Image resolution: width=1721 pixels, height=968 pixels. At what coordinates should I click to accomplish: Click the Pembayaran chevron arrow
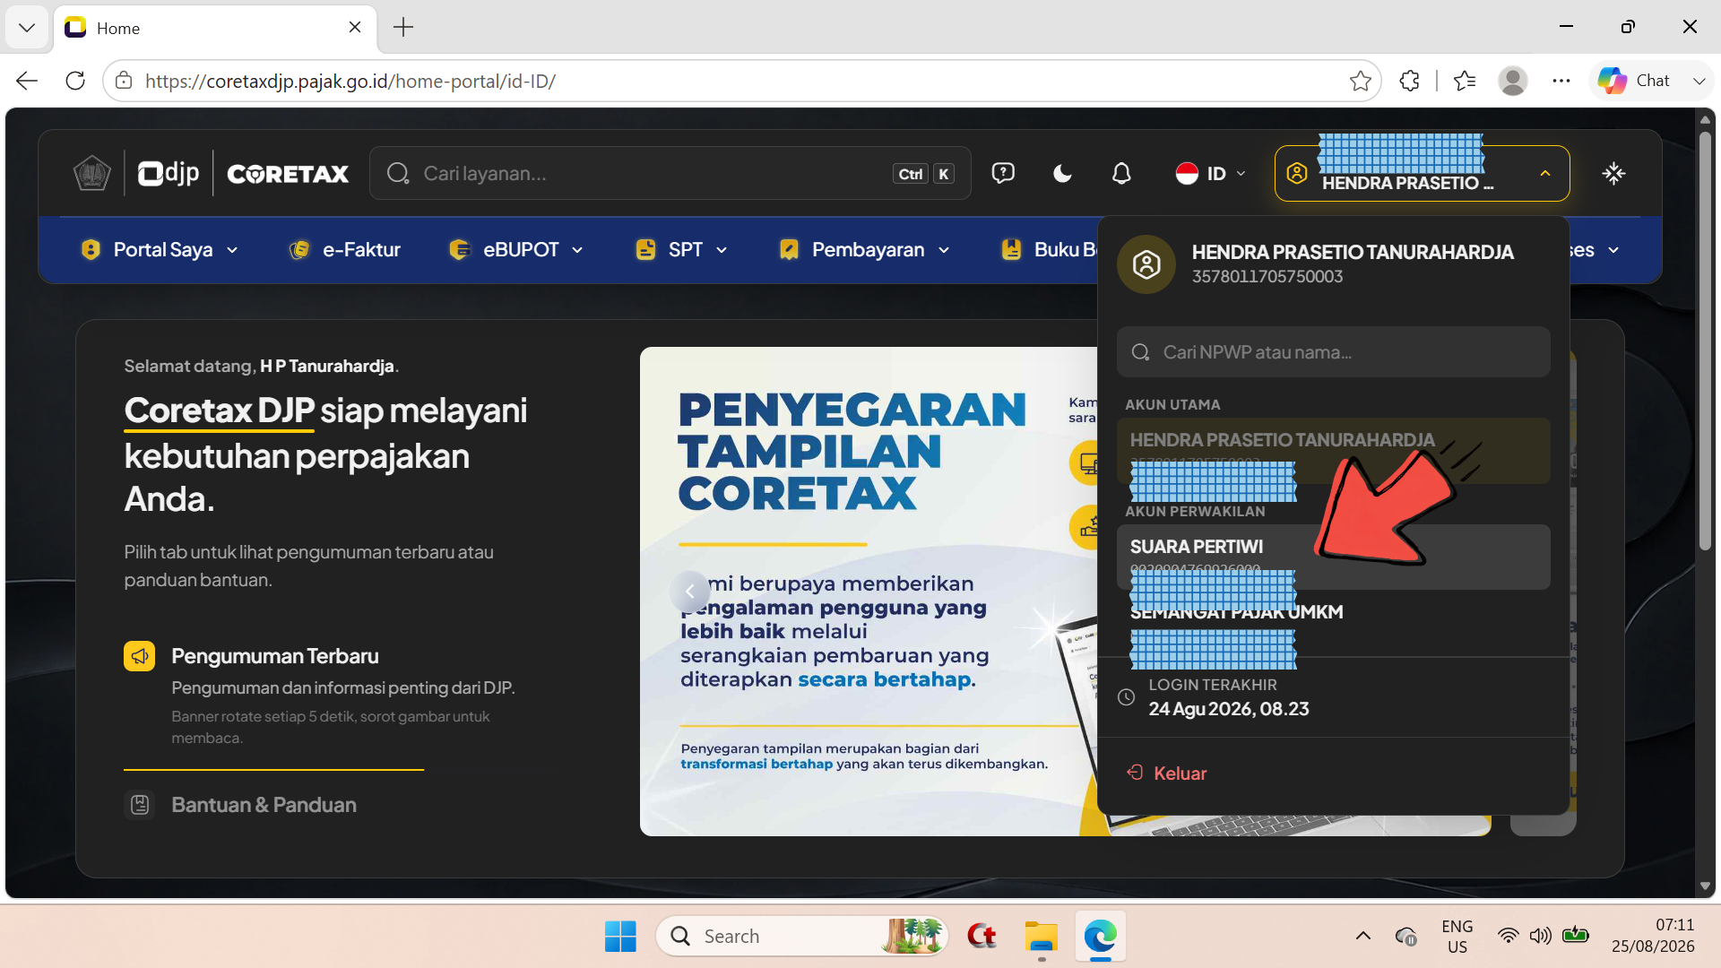coord(944,250)
